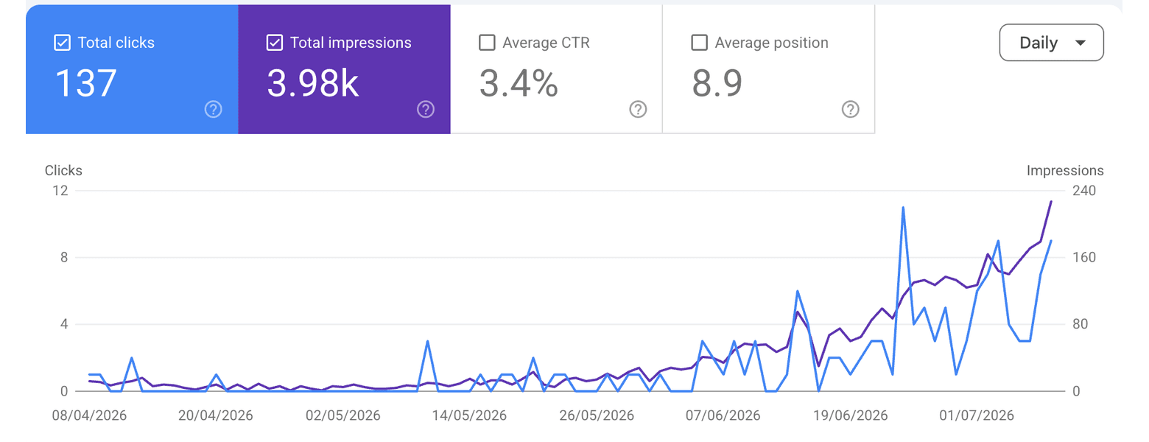The image size is (1149, 442).
Task: Open help icon on Average position card
Action: click(850, 110)
